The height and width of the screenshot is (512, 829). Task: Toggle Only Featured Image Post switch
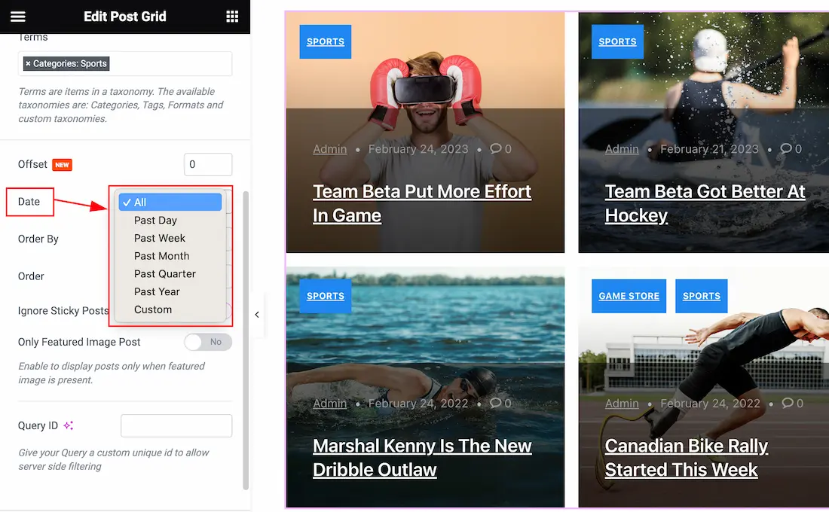click(x=208, y=342)
